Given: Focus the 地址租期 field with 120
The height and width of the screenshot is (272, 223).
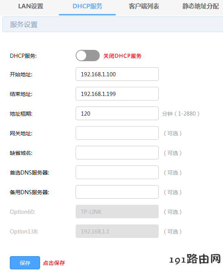Looking at the screenshot, I should (117, 113).
